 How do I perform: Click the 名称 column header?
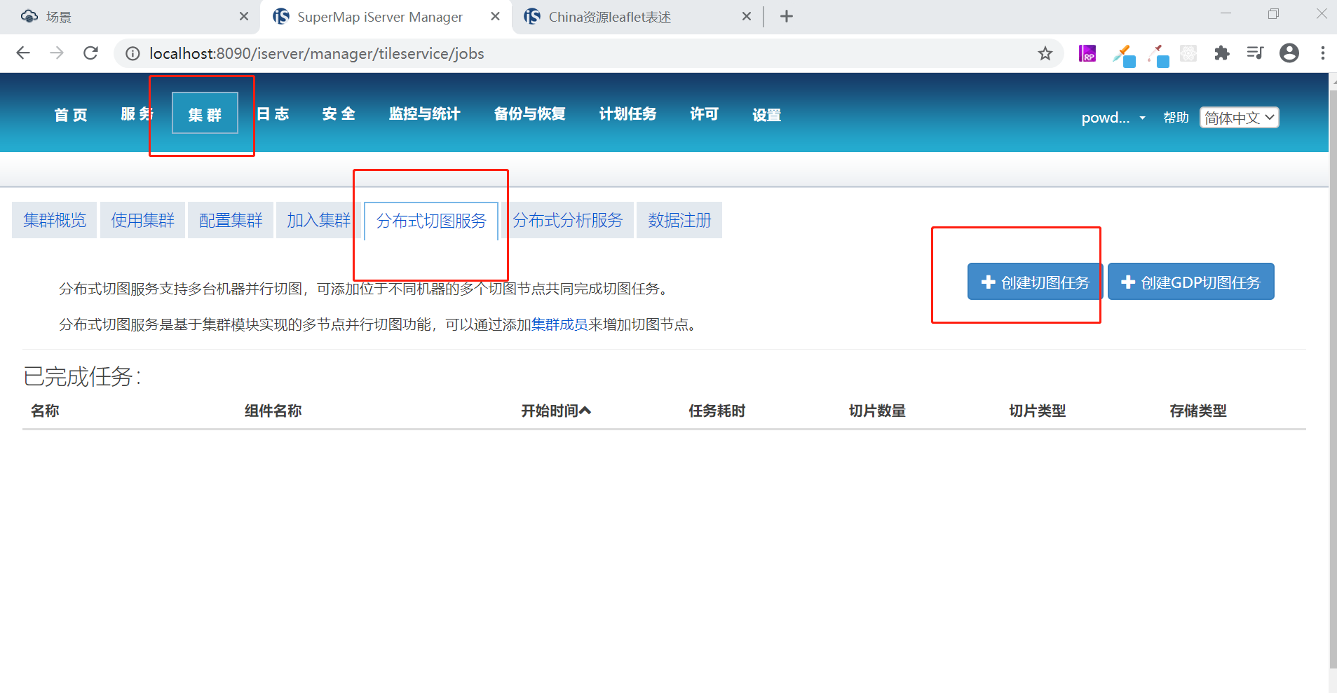[45, 411]
